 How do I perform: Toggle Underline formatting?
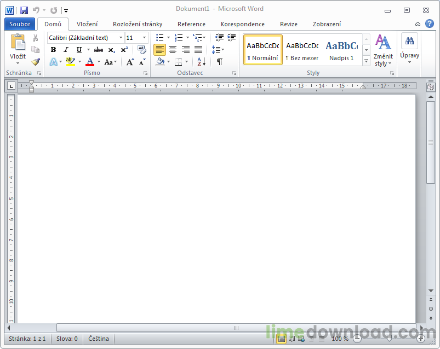79,50
